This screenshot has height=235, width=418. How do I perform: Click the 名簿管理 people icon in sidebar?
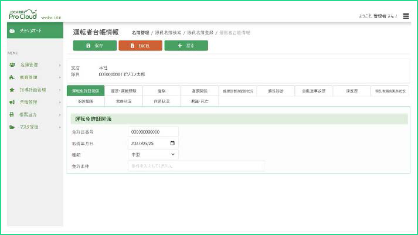click(x=12, y=64)
